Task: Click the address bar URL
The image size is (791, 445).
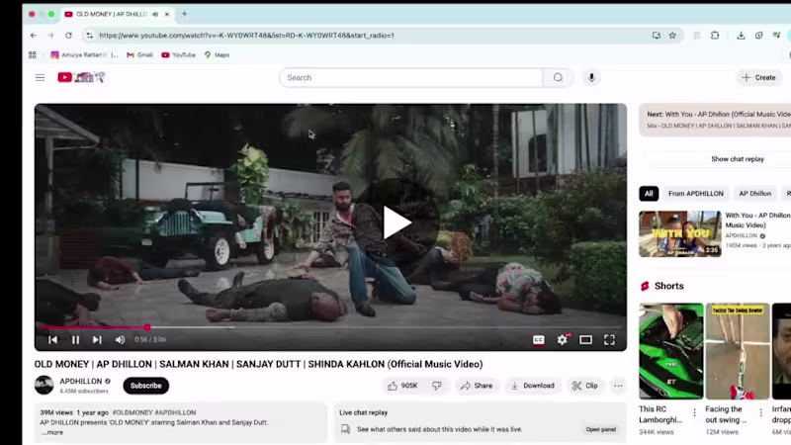Action: [246, 36]
